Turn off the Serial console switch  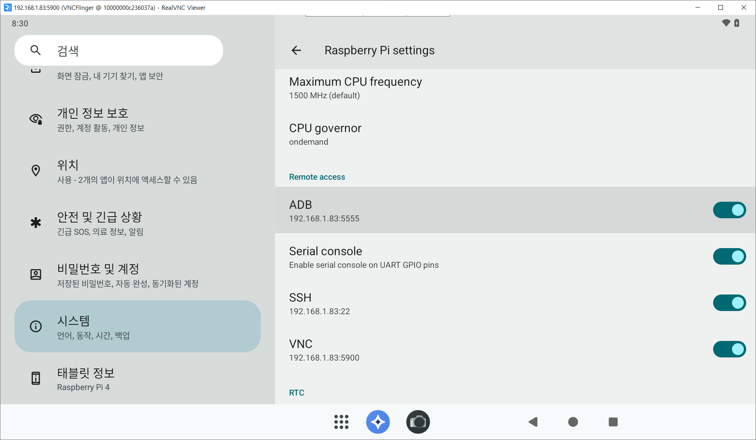[729, 256]
